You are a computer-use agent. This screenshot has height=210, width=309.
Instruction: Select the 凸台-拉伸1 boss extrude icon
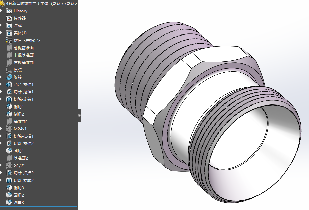pos(9,85)
